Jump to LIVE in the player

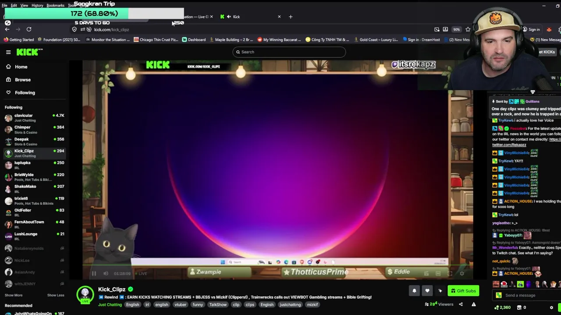141,274
